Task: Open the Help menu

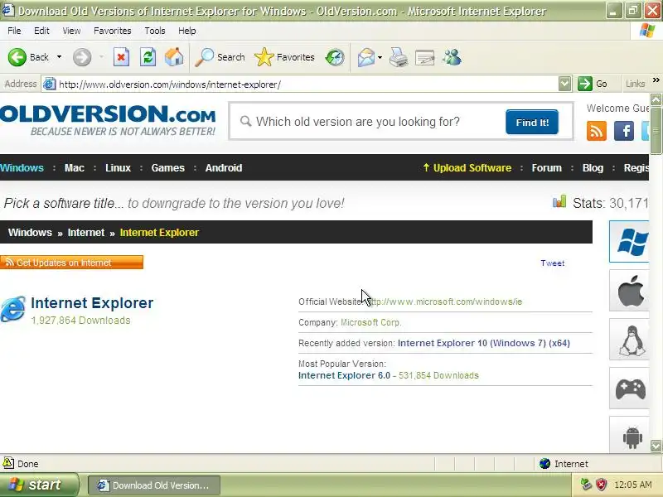Action: tap(187, 31)
